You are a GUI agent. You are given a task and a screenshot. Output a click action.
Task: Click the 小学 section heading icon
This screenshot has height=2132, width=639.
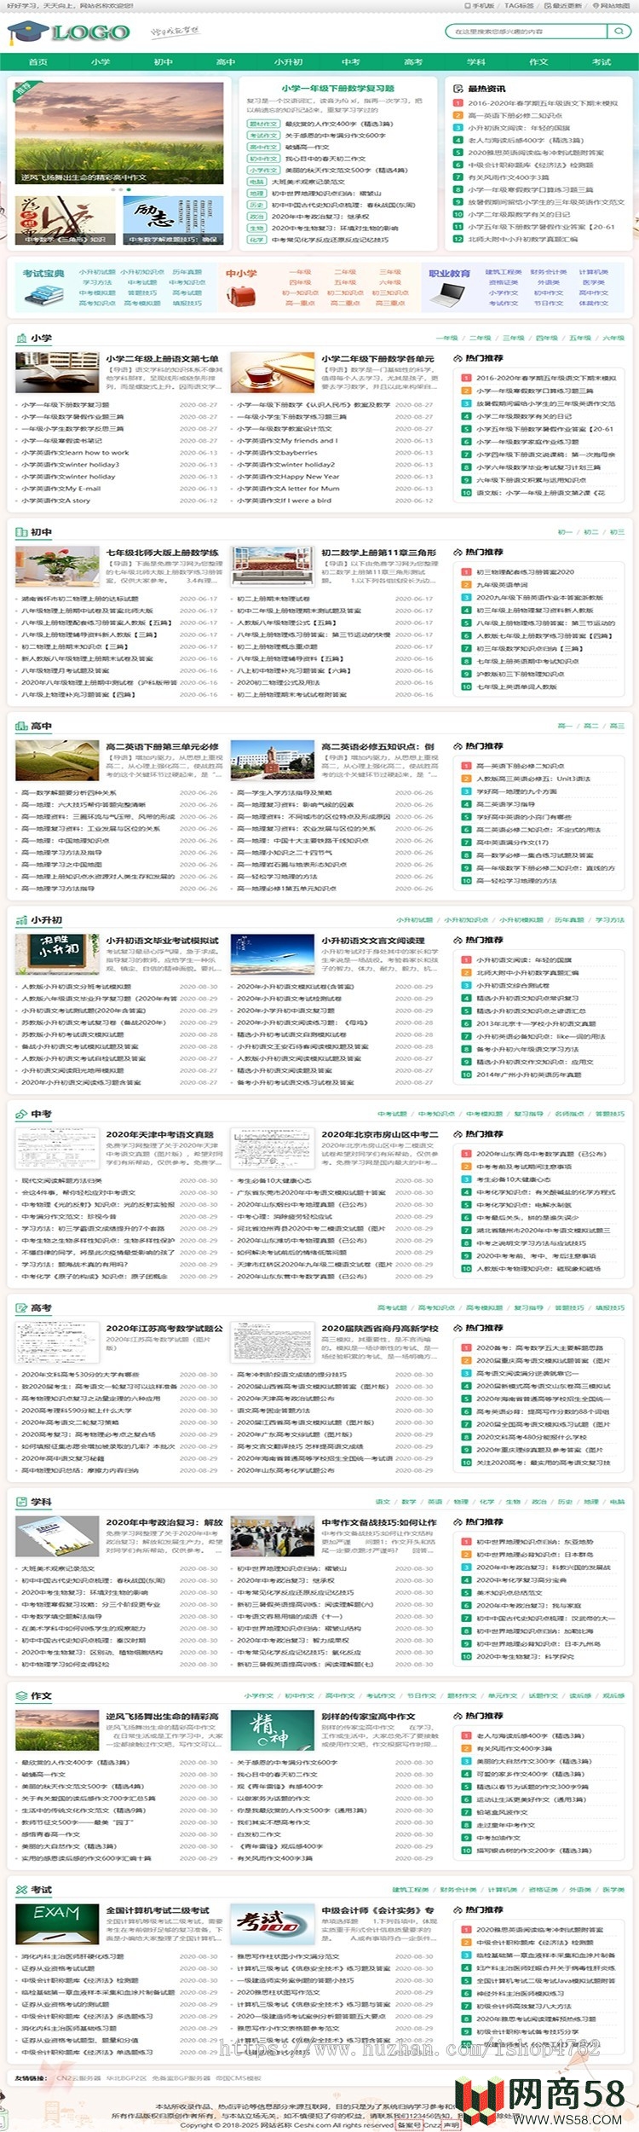click(21, 339)
